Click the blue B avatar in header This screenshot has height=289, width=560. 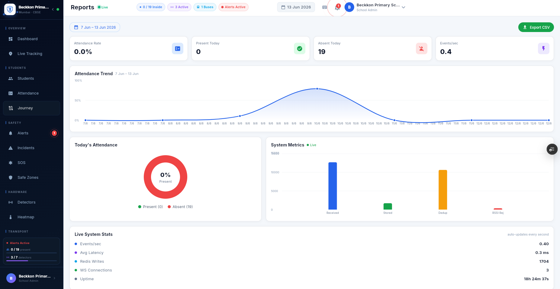pyautogui.click(x=349, y=7)
